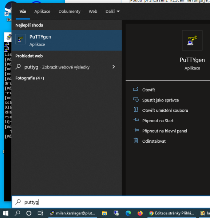Click the shield run-as-admin icon
This screenshot has height=218, width=210.
[x=136, y=100]
